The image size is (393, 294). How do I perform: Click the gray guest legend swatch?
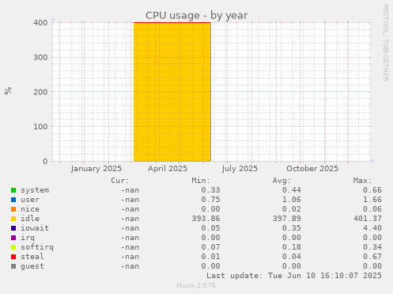pos(13,266)
